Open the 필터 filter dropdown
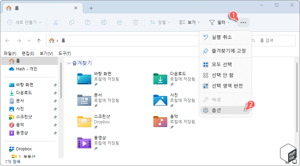Screen dimensions: 300x166 (220, 22)
